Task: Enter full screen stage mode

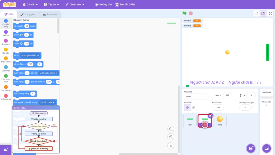Action: [270, 13]
